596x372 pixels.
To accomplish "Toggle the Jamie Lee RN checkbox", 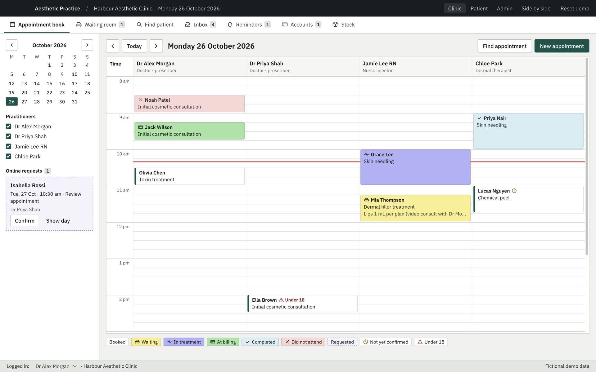I will coord(9,146).
